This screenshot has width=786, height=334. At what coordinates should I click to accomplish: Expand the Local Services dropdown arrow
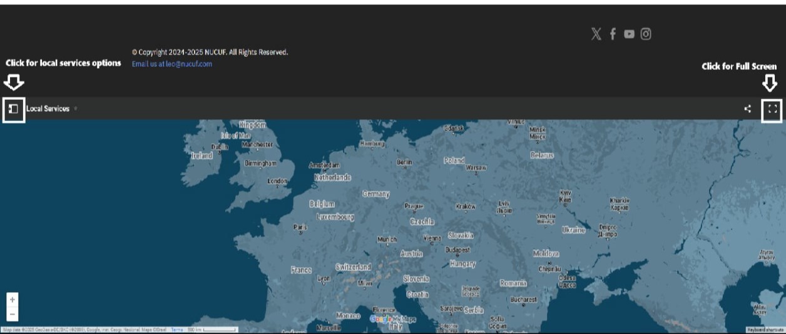pos(76,109)
